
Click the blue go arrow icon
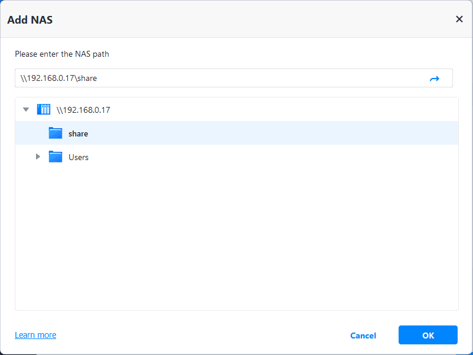coord(435,78)
